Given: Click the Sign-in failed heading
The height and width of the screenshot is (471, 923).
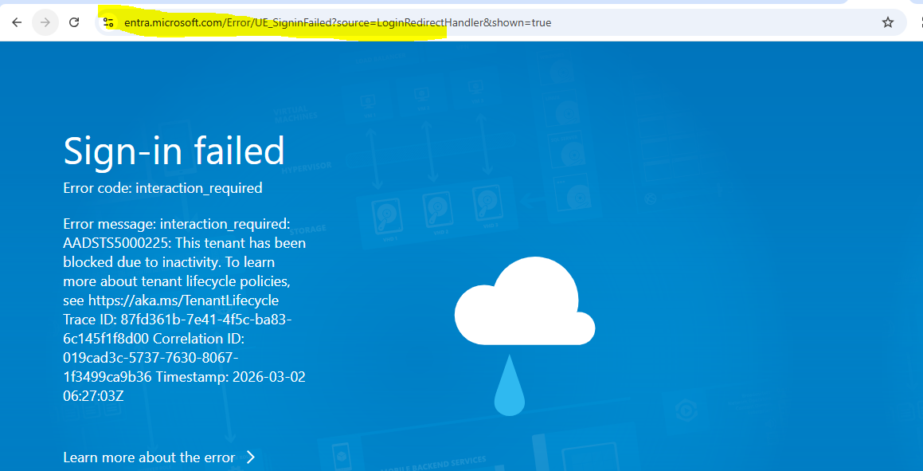Looking at the screenshot, I should point(174,150).
